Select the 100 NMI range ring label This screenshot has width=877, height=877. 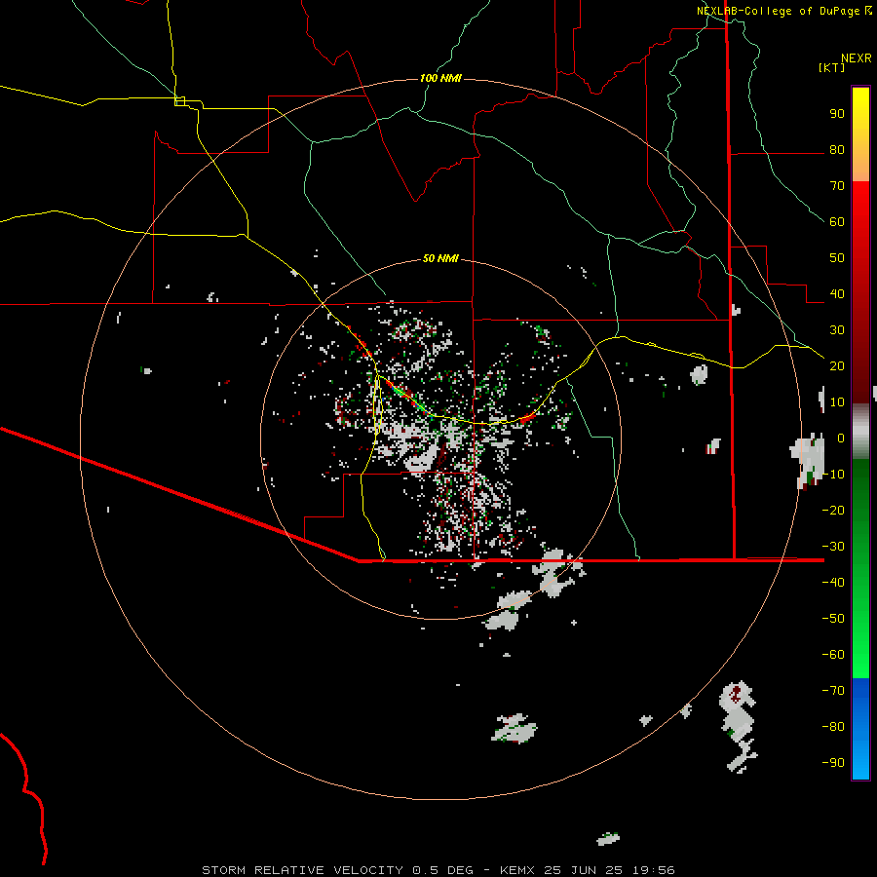(440, 78)
